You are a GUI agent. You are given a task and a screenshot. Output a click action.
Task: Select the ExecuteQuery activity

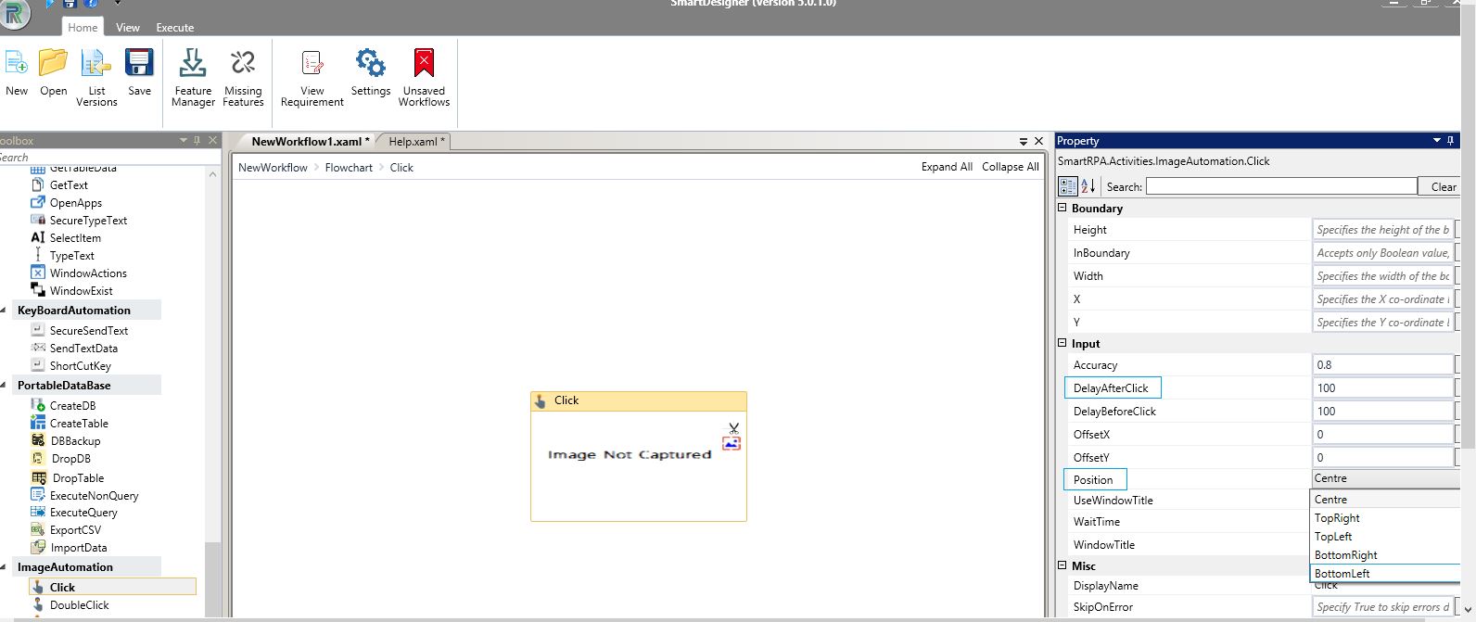pyautogui.click(x=83, y=513)
